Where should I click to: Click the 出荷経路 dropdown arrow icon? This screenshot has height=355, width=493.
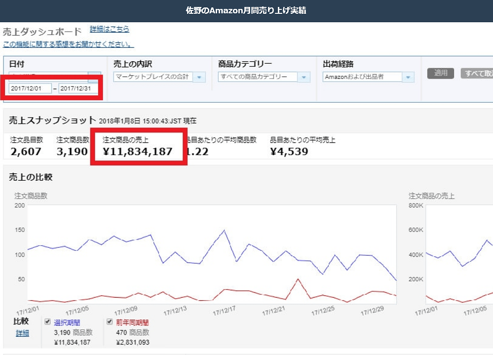tap(408, 78)
